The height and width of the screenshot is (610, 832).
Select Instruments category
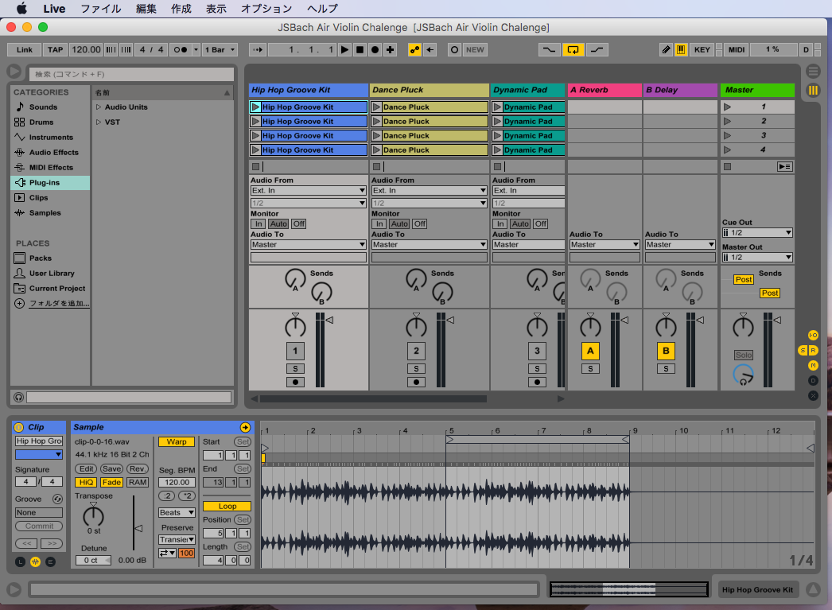tap(51, 138)
